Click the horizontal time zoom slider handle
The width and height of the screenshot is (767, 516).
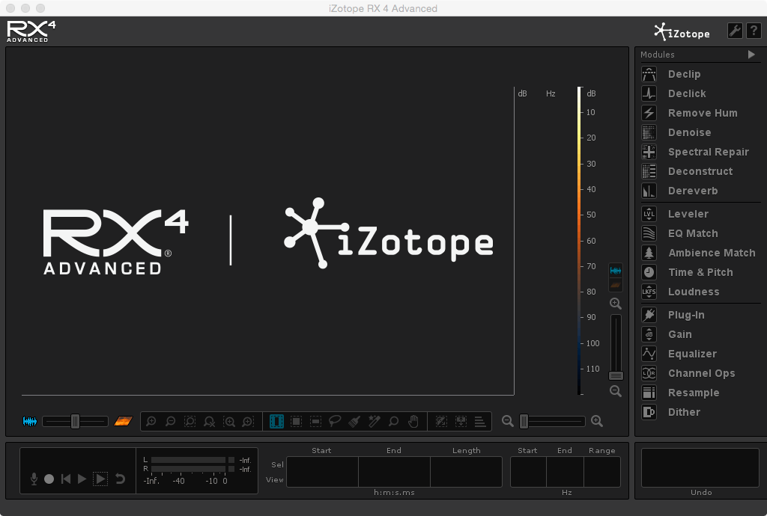point(524,421)
